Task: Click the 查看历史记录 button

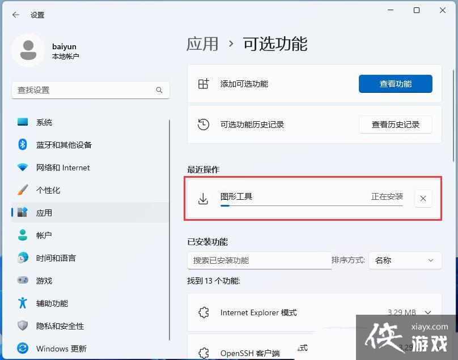Action: (395, 125)
